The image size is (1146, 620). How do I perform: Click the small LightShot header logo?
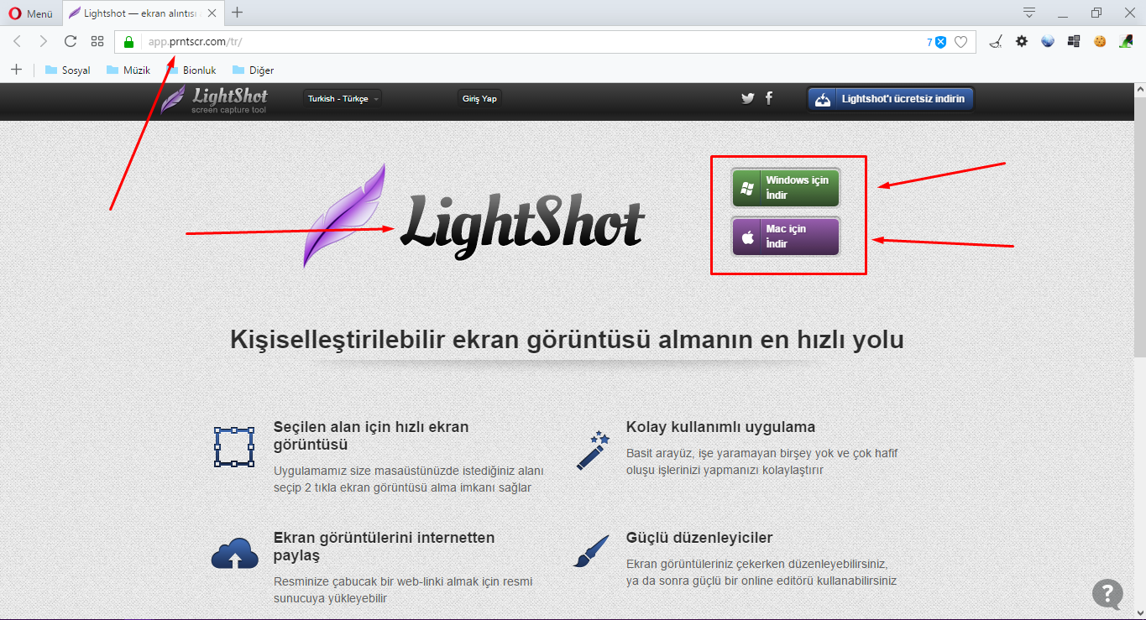(214, 99)
